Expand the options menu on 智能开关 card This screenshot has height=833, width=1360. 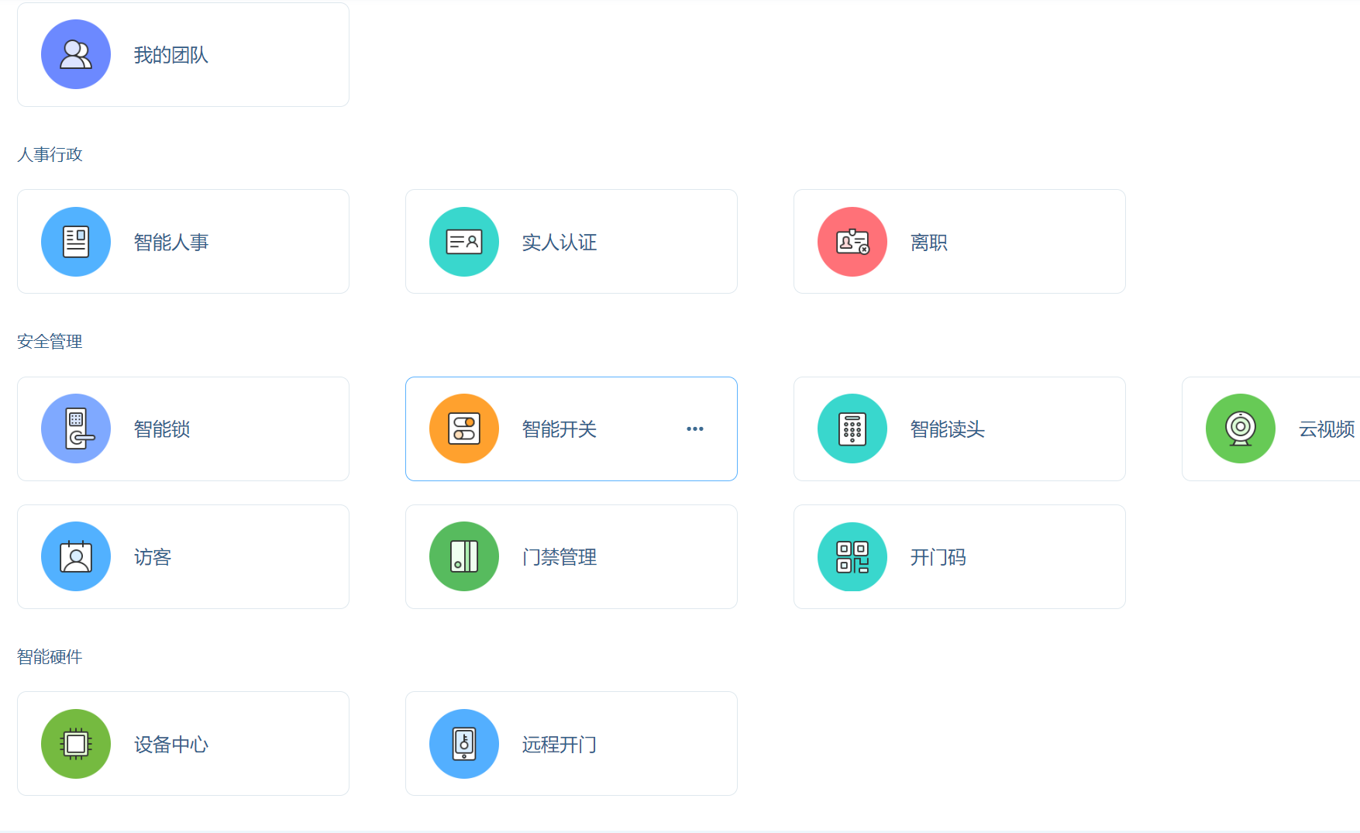(x=694, y=429)
